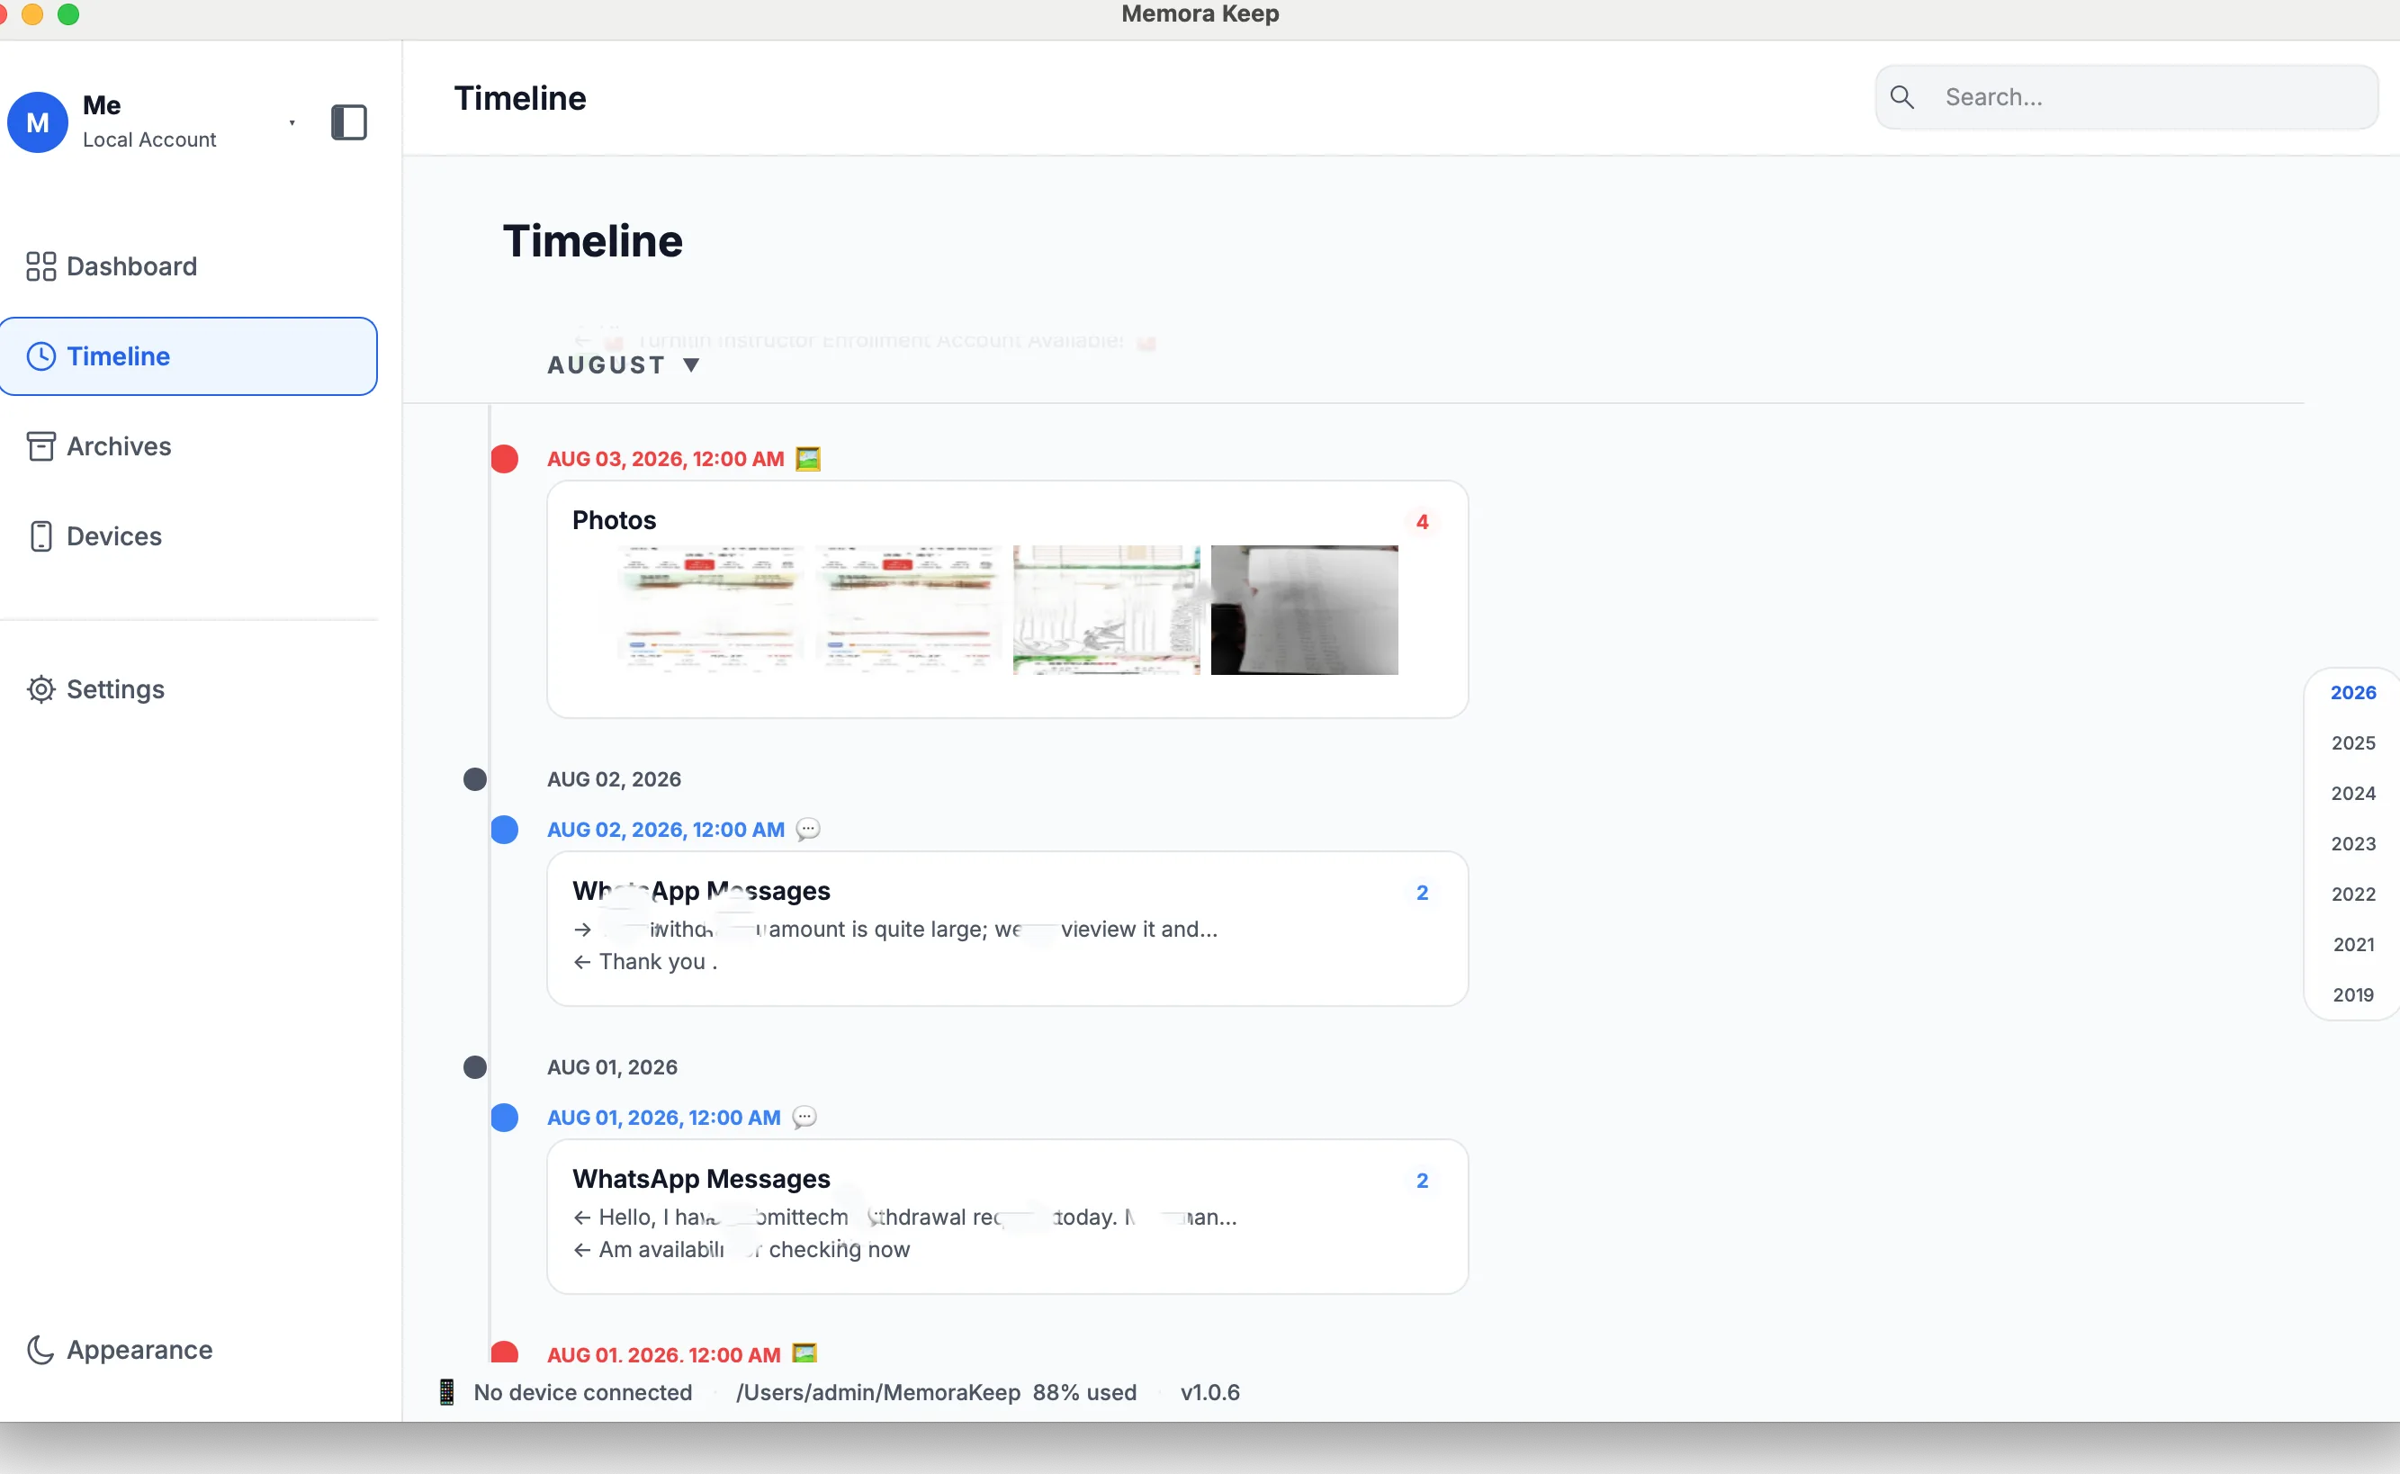Click the search magnifier icon
The width and height of the screenshot is (2400, 1474).
[x=1901, y=96]
